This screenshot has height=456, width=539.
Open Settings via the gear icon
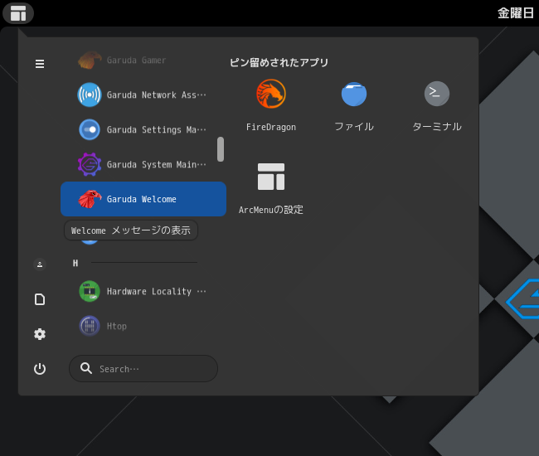tap(40, 334)
